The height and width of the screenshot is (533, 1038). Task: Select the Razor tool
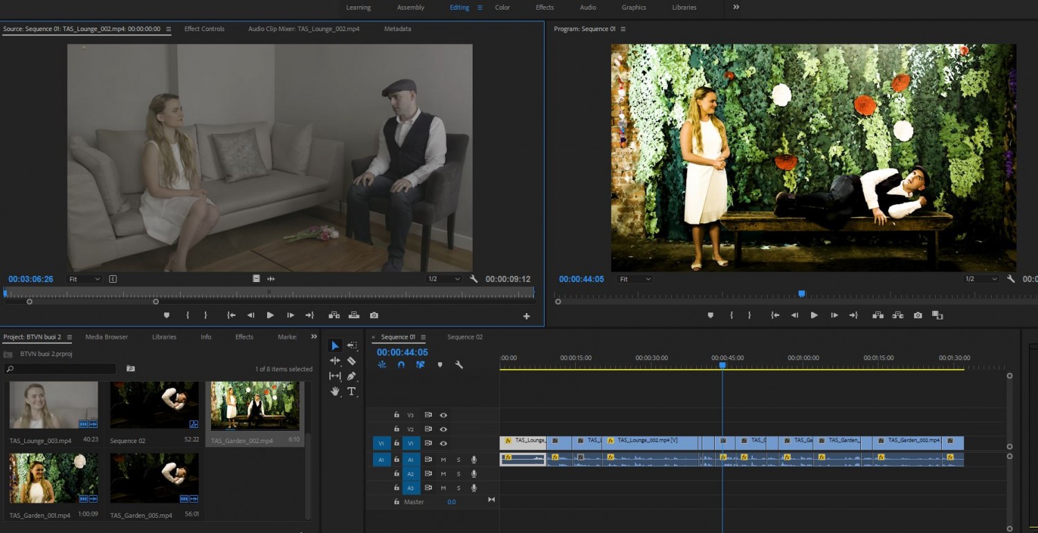(352, 361)
